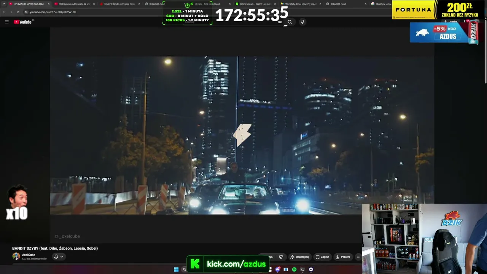Open the three-dot more actions menu
This screenshot has width=487, height=274.
[358, 257]
